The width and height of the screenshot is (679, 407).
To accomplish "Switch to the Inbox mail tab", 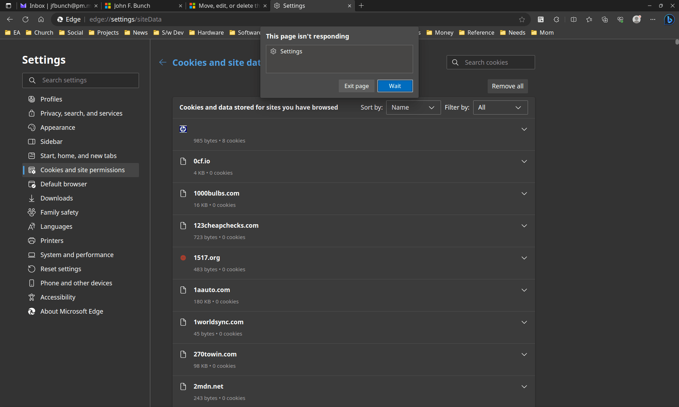I will [57, 6].
